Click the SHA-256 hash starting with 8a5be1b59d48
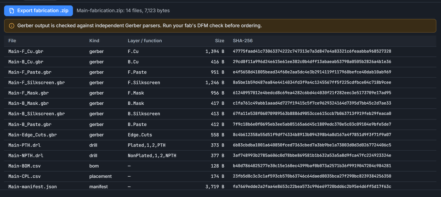The height and width of the screenshot is (197, 441). [312, 83]
